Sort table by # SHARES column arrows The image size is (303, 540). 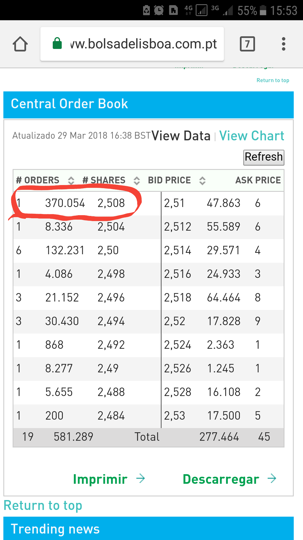[x=137, y=181]
